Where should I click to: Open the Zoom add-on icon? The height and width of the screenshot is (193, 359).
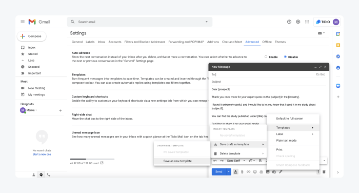pyautogui.click(x=338, y=86)
